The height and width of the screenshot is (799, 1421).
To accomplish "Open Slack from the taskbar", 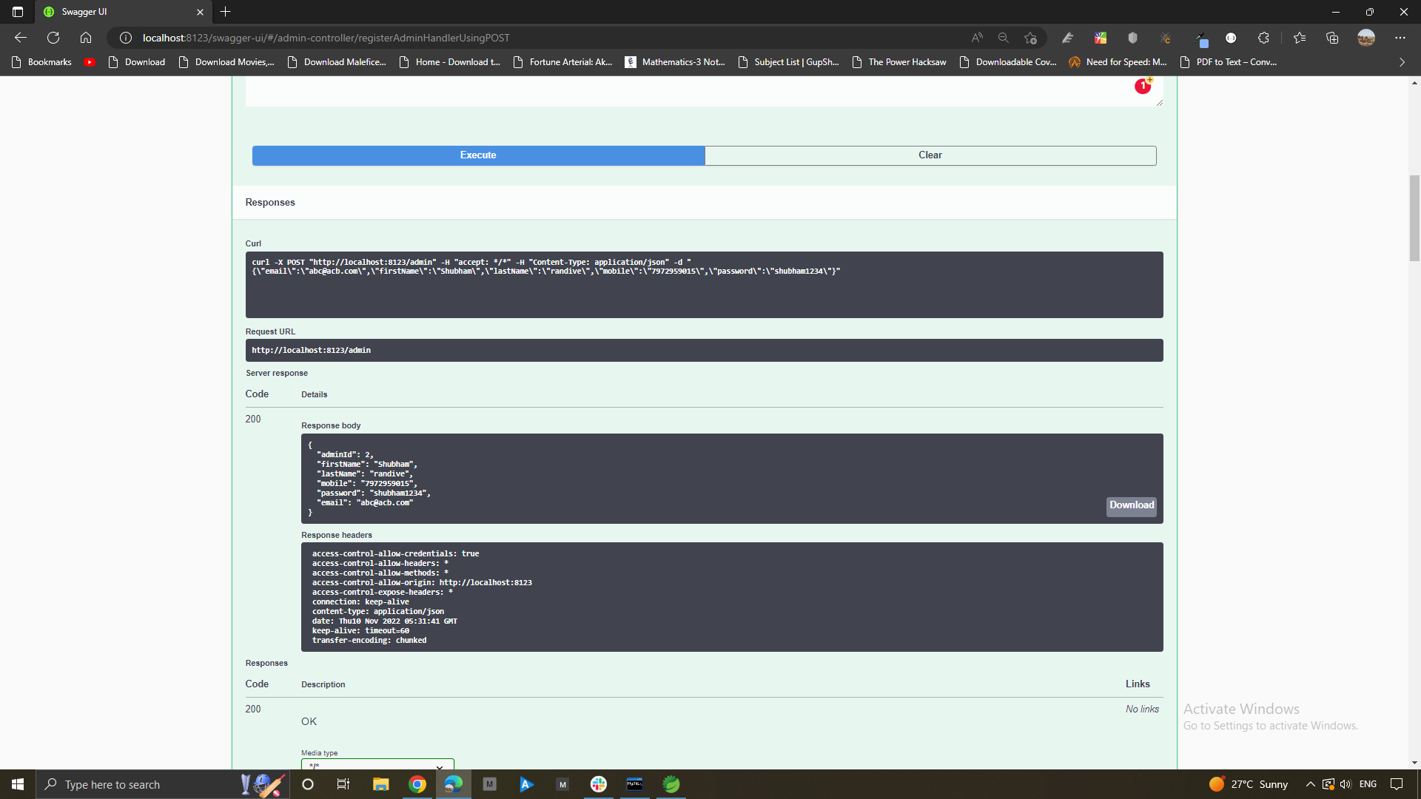I will click(x=598, y=784).
